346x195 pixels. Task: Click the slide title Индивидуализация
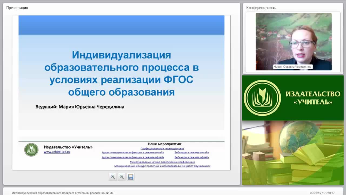point(121,73)
